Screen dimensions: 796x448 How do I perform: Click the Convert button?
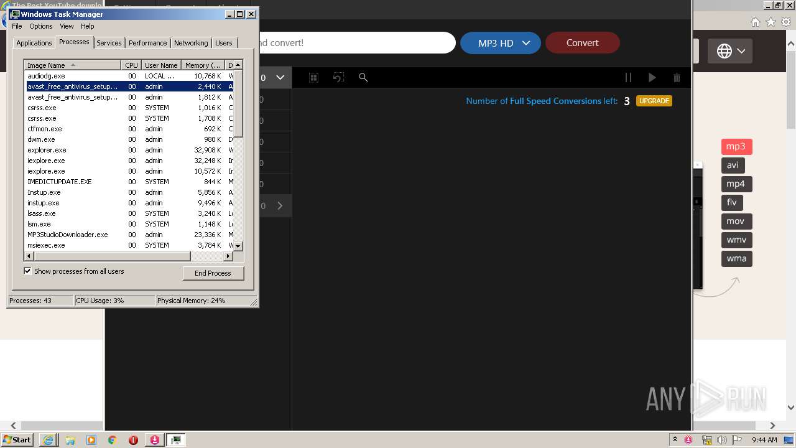pos(583,43)
